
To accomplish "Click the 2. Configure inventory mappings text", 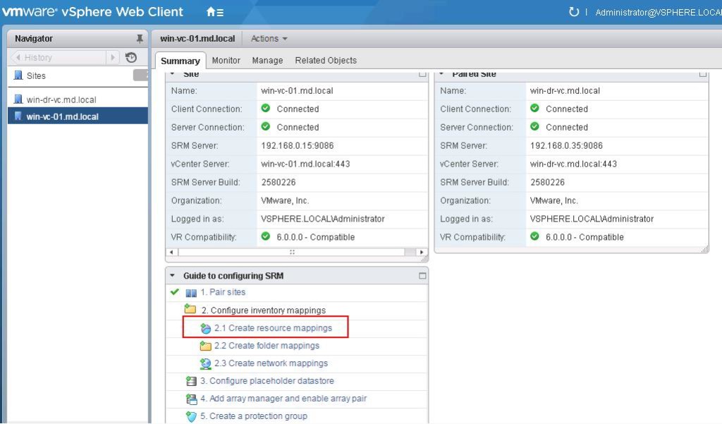I will click(264, 310).
